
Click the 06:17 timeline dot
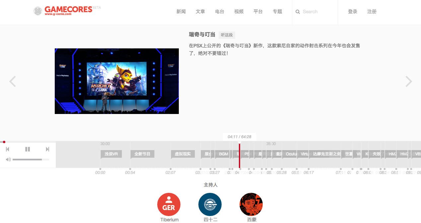click(309, 169)
